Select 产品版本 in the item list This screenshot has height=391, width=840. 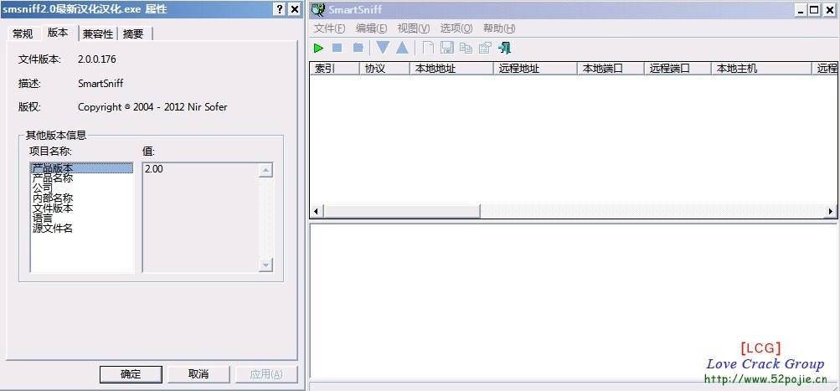[81, 168]
